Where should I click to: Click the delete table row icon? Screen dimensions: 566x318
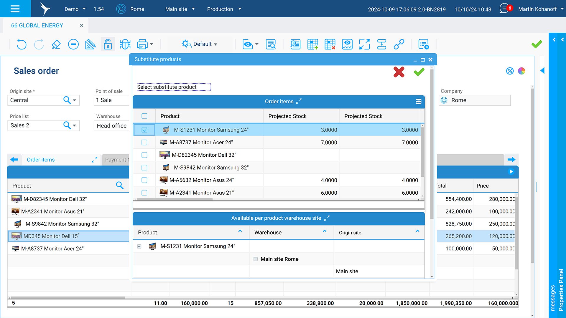click(330, 44)
